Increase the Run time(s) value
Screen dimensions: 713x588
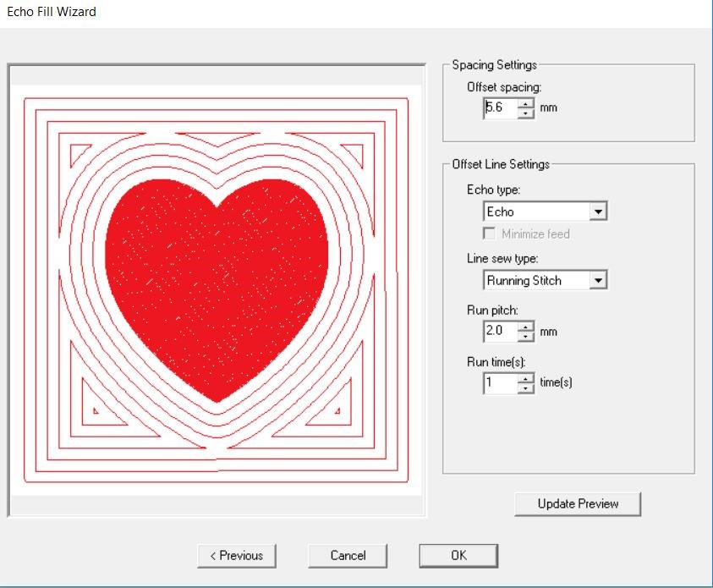[x=526, y=379]
